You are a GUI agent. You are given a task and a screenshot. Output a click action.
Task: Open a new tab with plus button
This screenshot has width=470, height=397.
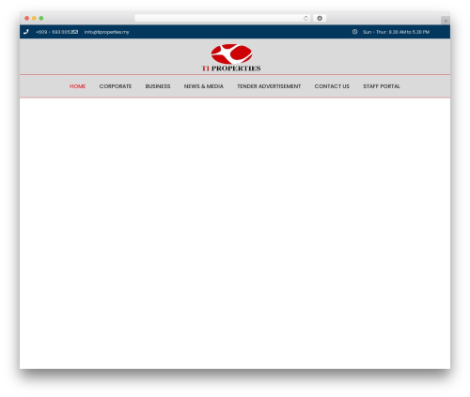(446, 21)
